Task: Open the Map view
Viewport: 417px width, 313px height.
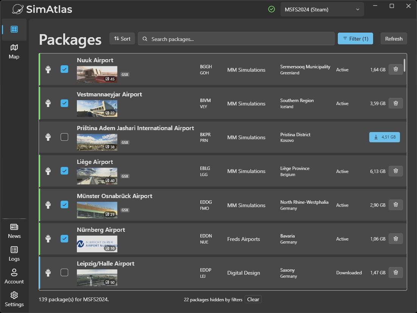Action: tap(14, 52)
